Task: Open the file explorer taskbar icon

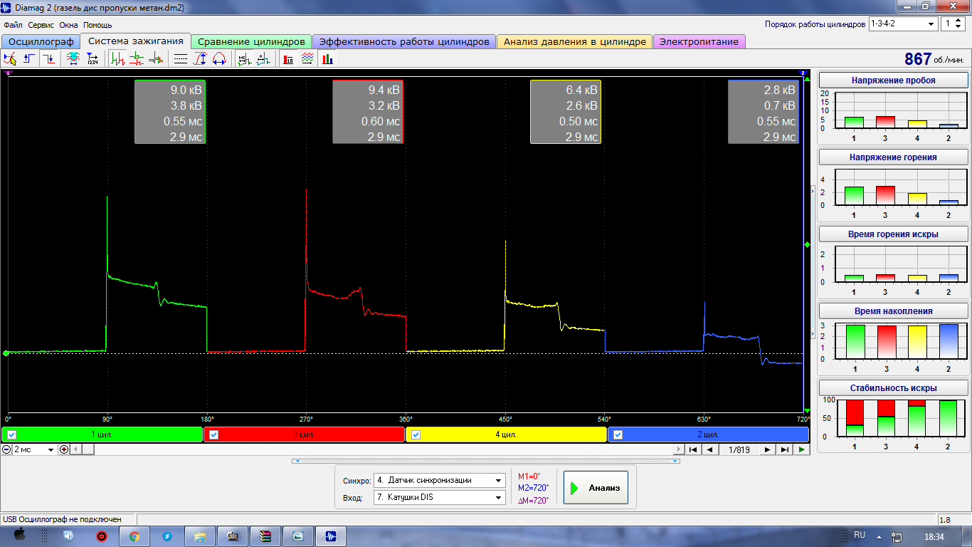Action: click(200, 536)
